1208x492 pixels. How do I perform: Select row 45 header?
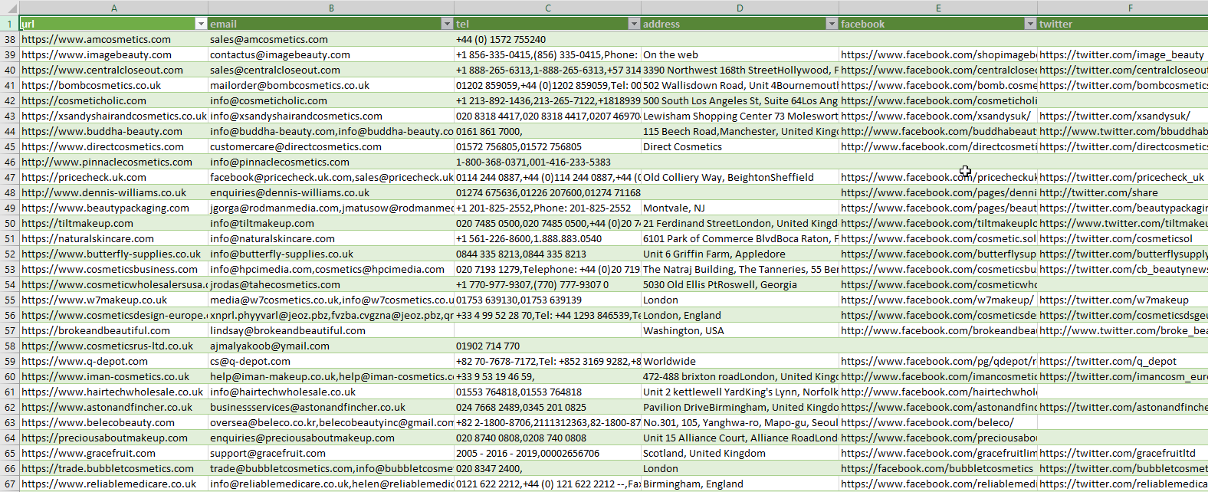coord(10,146)
